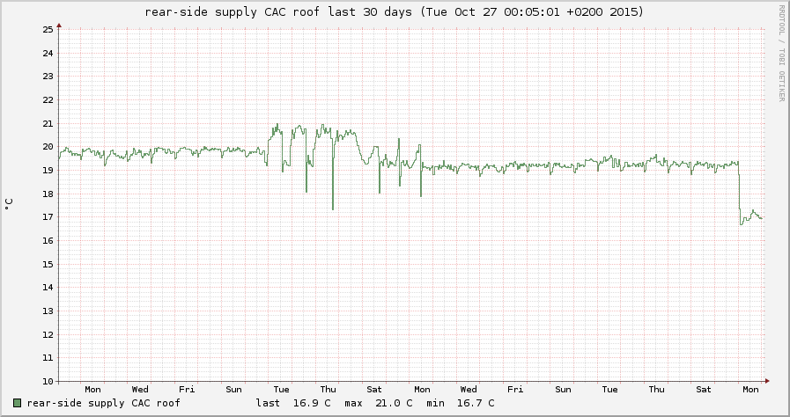Click the y-axis value 22
Screen dimensions: 790x417
[48, 99]
